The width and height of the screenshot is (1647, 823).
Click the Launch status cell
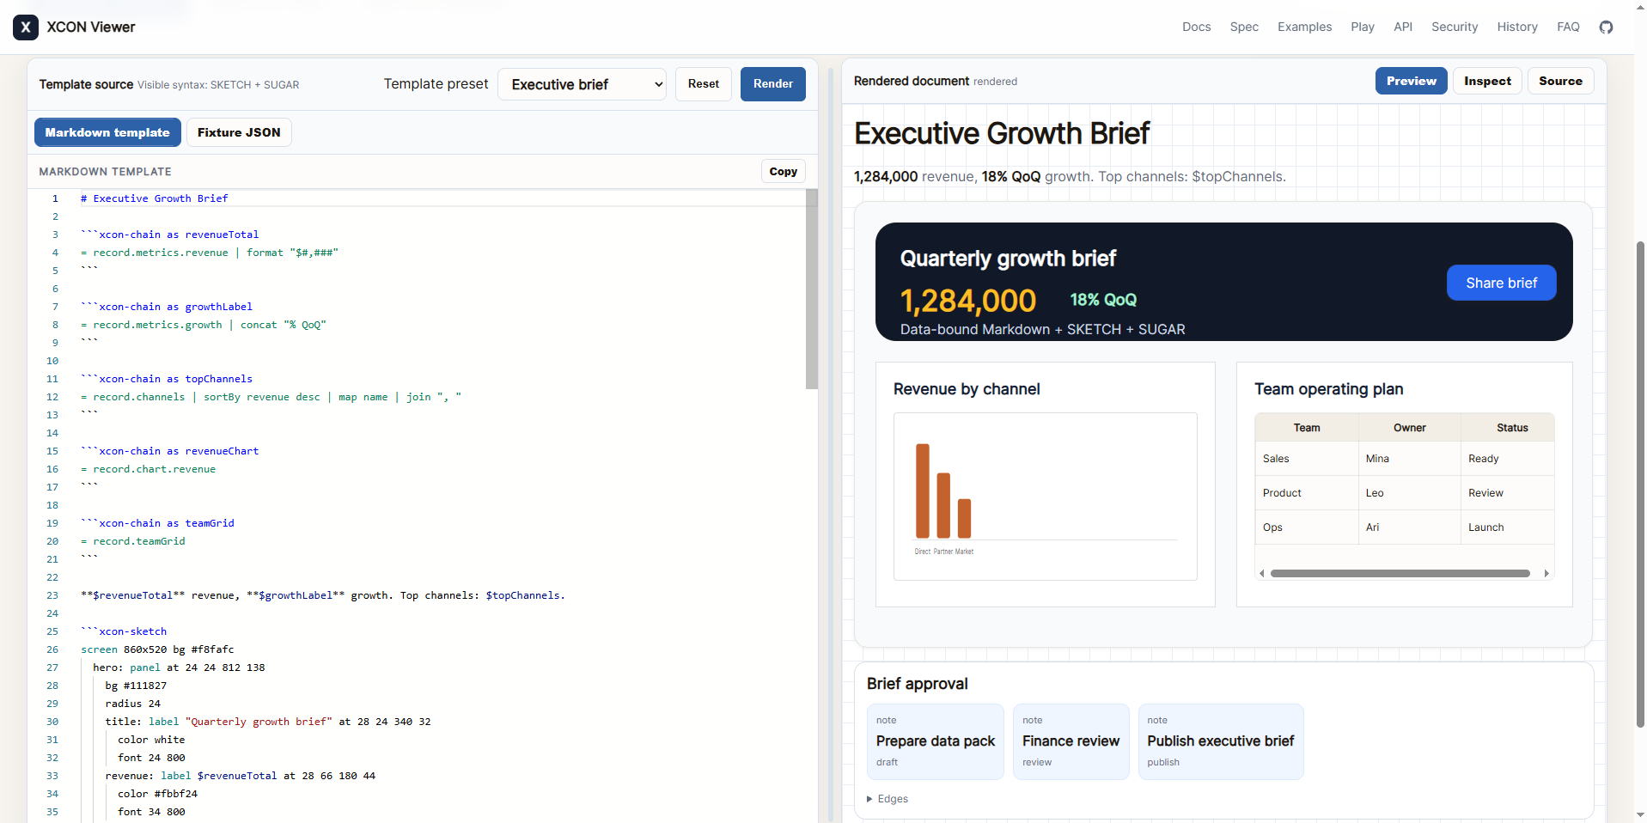coord(1509,527)
